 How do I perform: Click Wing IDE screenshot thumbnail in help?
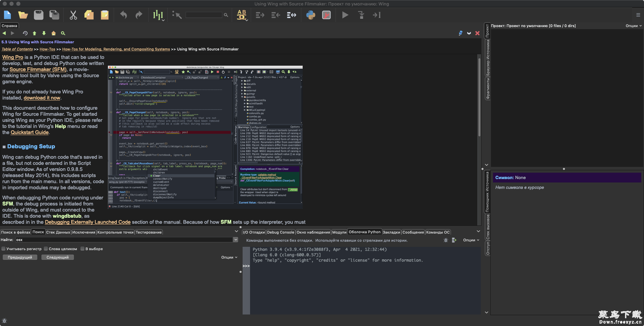205,137
